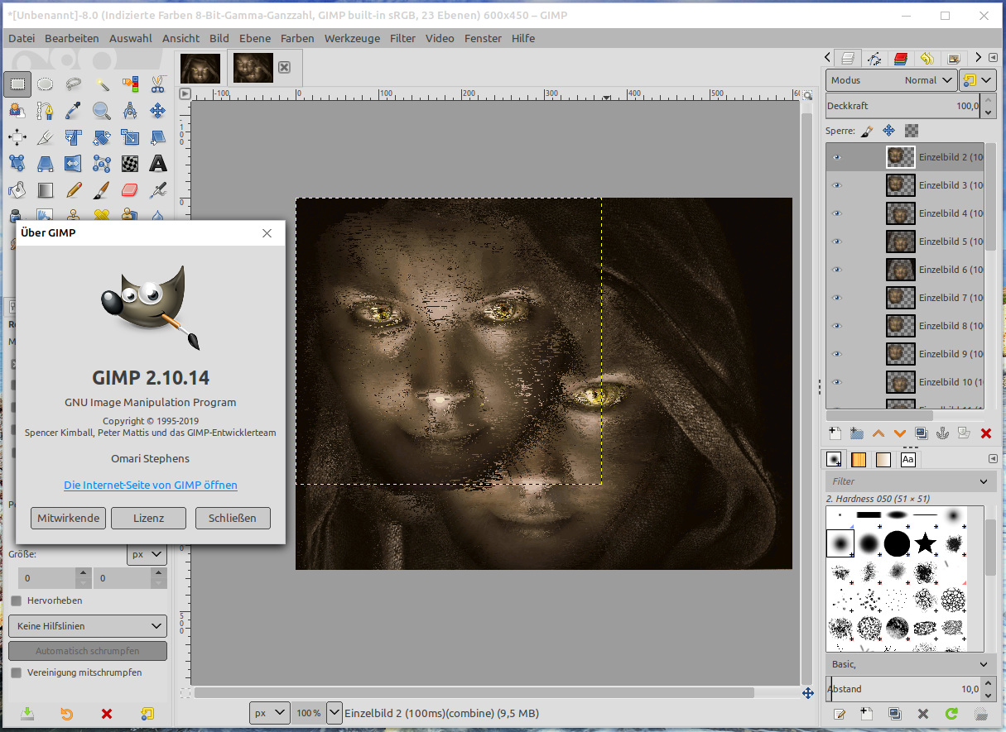Select the Text tool
This screenshot has height=732, width=1006.
point(157,163)
